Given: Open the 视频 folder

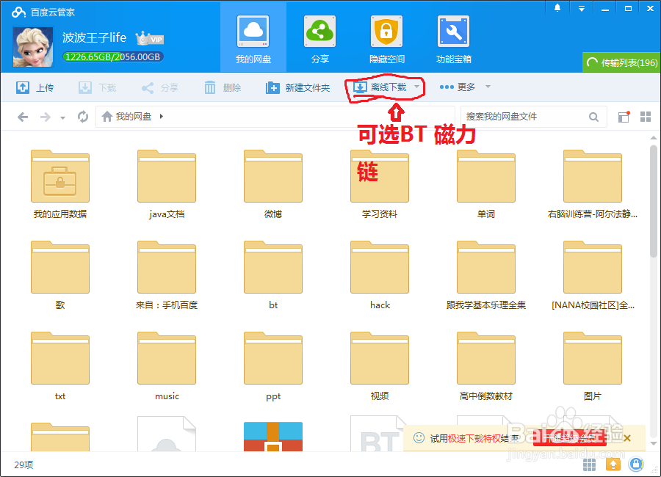Looking at the screenshot, I should (x=380, y=366).
